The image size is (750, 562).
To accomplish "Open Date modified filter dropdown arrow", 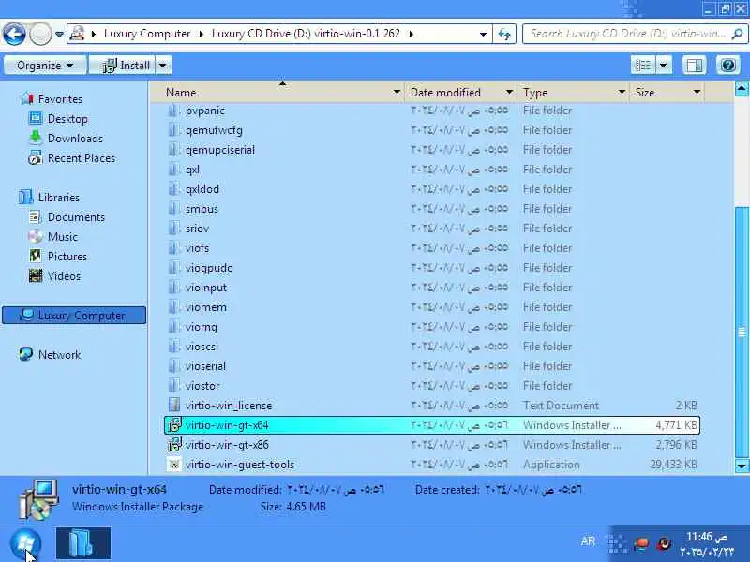I will [509, 92].
